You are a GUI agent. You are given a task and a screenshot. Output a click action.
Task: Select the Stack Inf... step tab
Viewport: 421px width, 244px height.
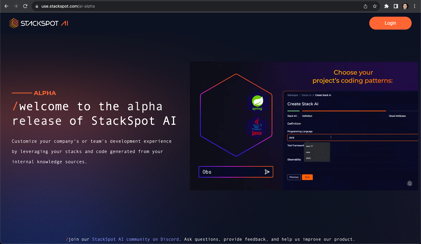coord(293,116)
